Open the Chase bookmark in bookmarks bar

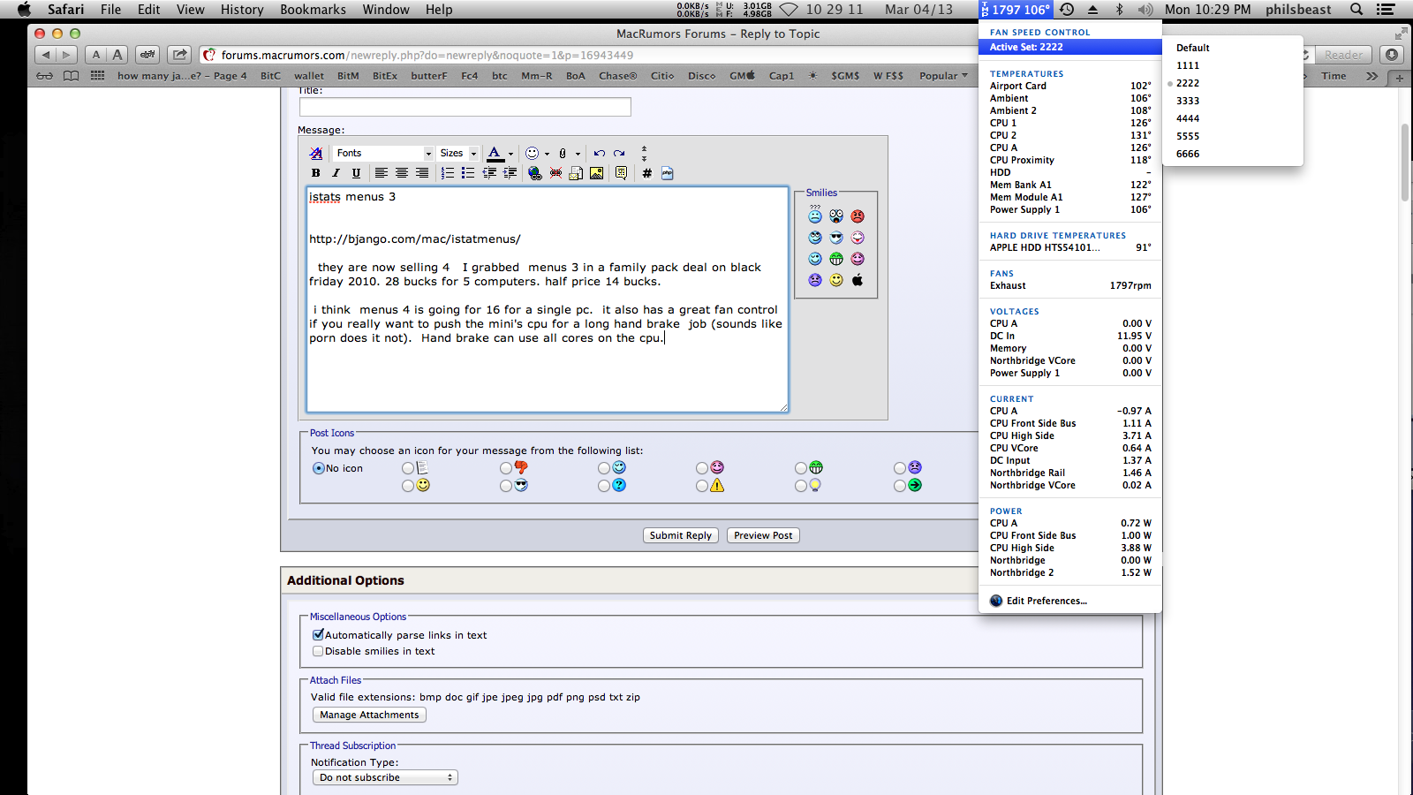click(617, 76)
